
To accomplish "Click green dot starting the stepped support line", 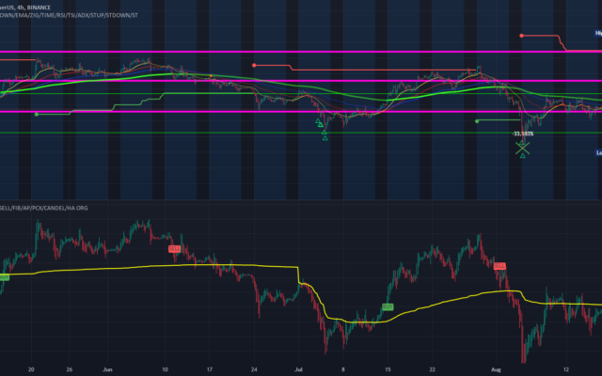I will 37,115.
